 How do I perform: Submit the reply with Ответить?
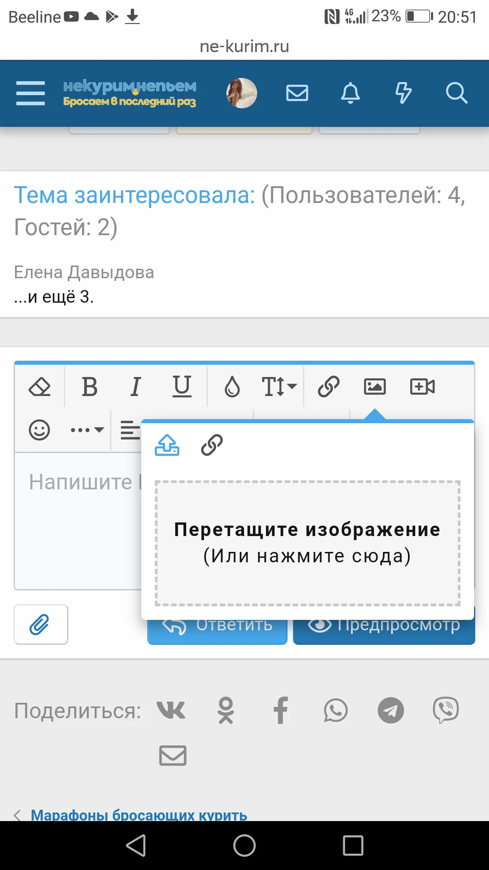217,631
